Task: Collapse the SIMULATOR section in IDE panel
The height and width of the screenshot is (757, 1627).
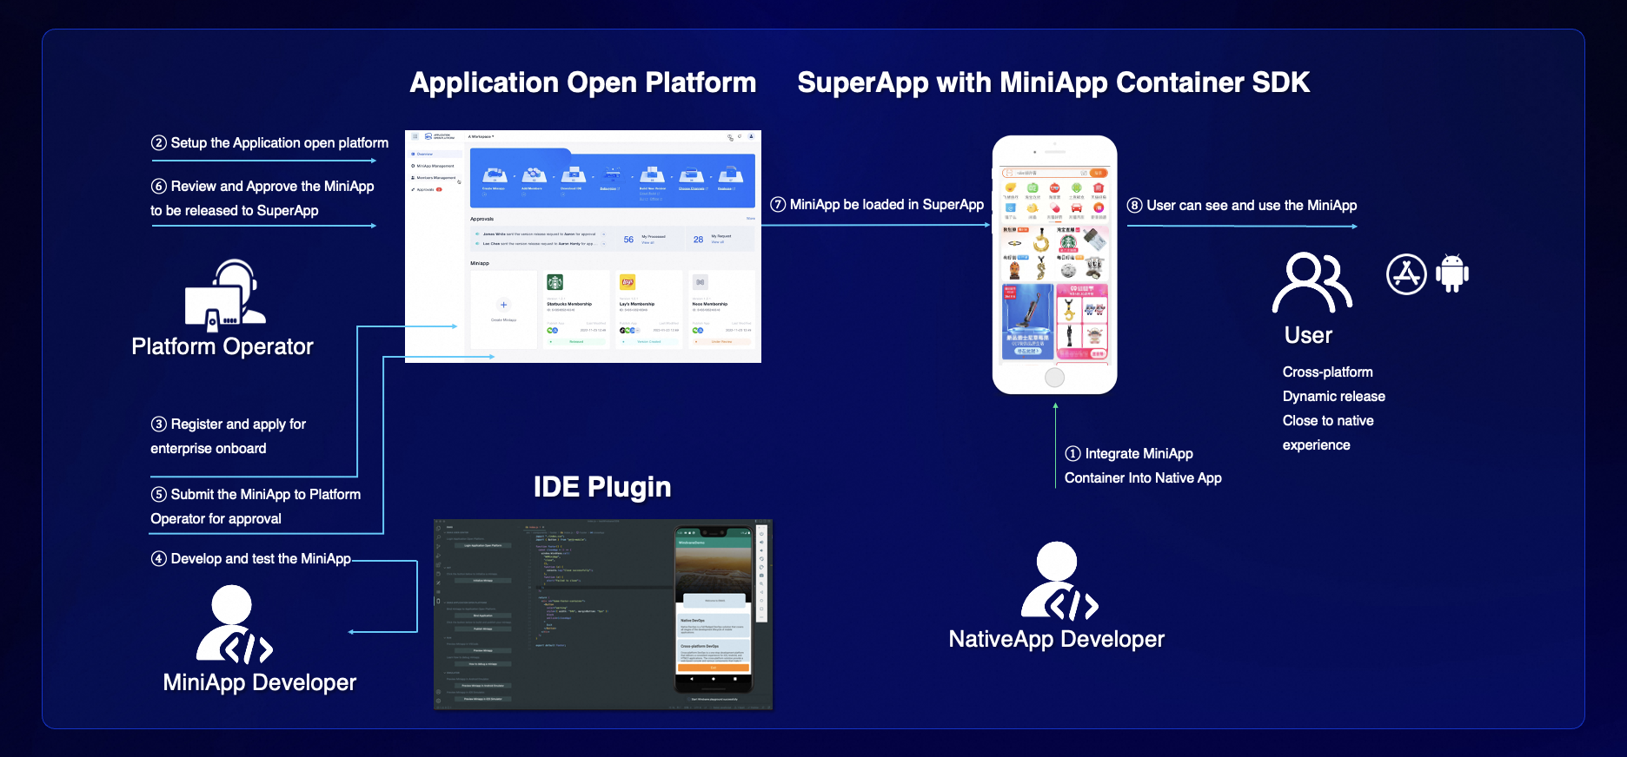Action: 452,673
